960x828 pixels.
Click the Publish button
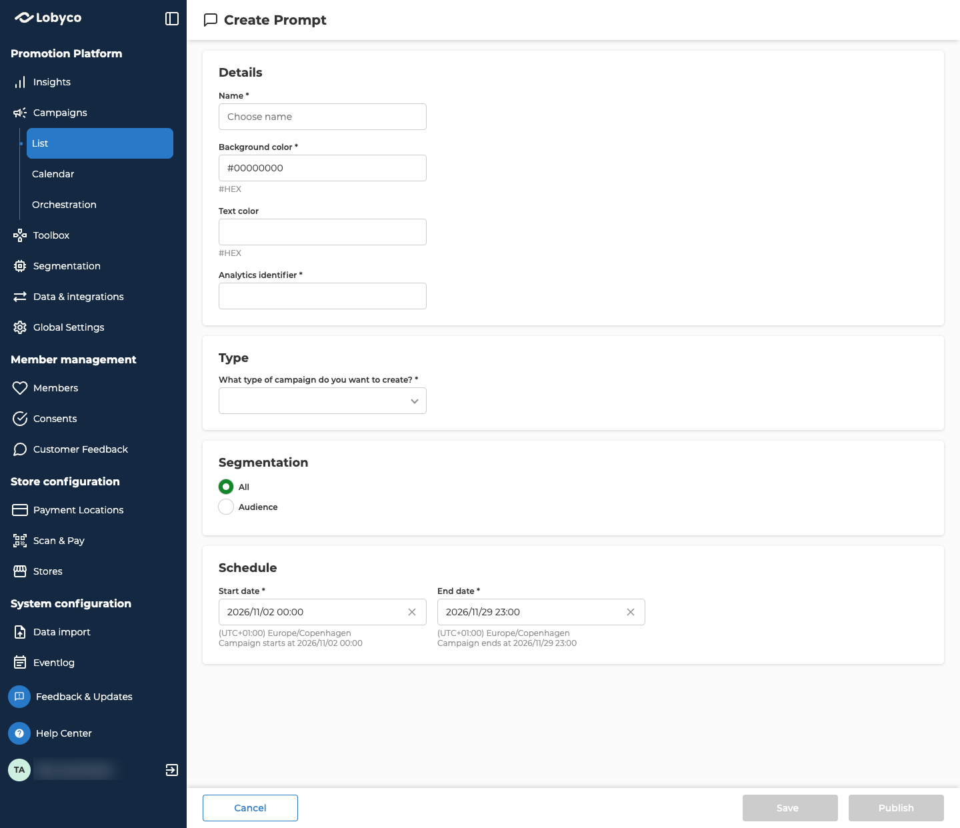click(x=896, y=808)
